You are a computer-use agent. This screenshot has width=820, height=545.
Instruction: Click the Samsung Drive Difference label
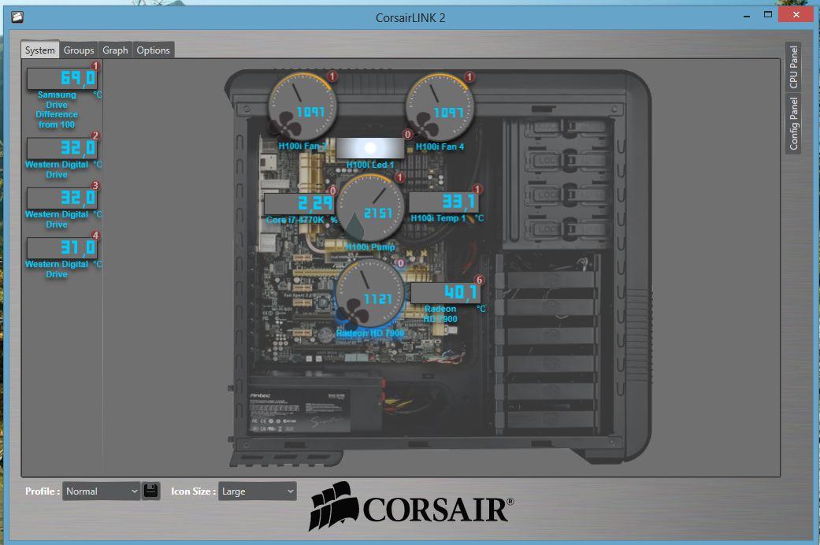[57, 109]
